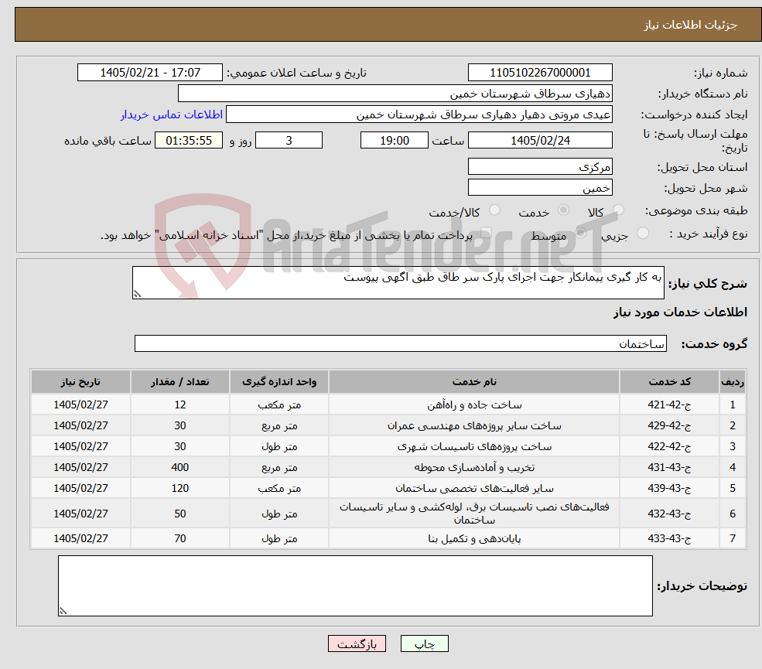Image resolution: width=762 pixels, height=669 pixels.
Task: Select the خدمت radio button
Action: point(563,210)
